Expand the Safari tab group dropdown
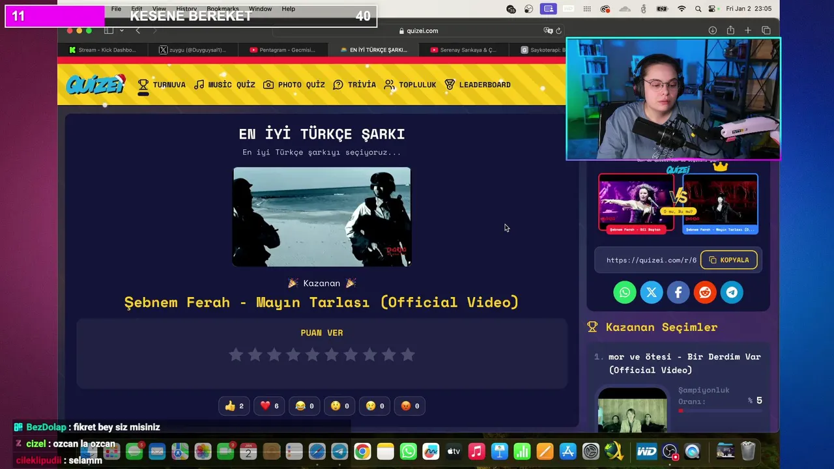 (121, 31)
